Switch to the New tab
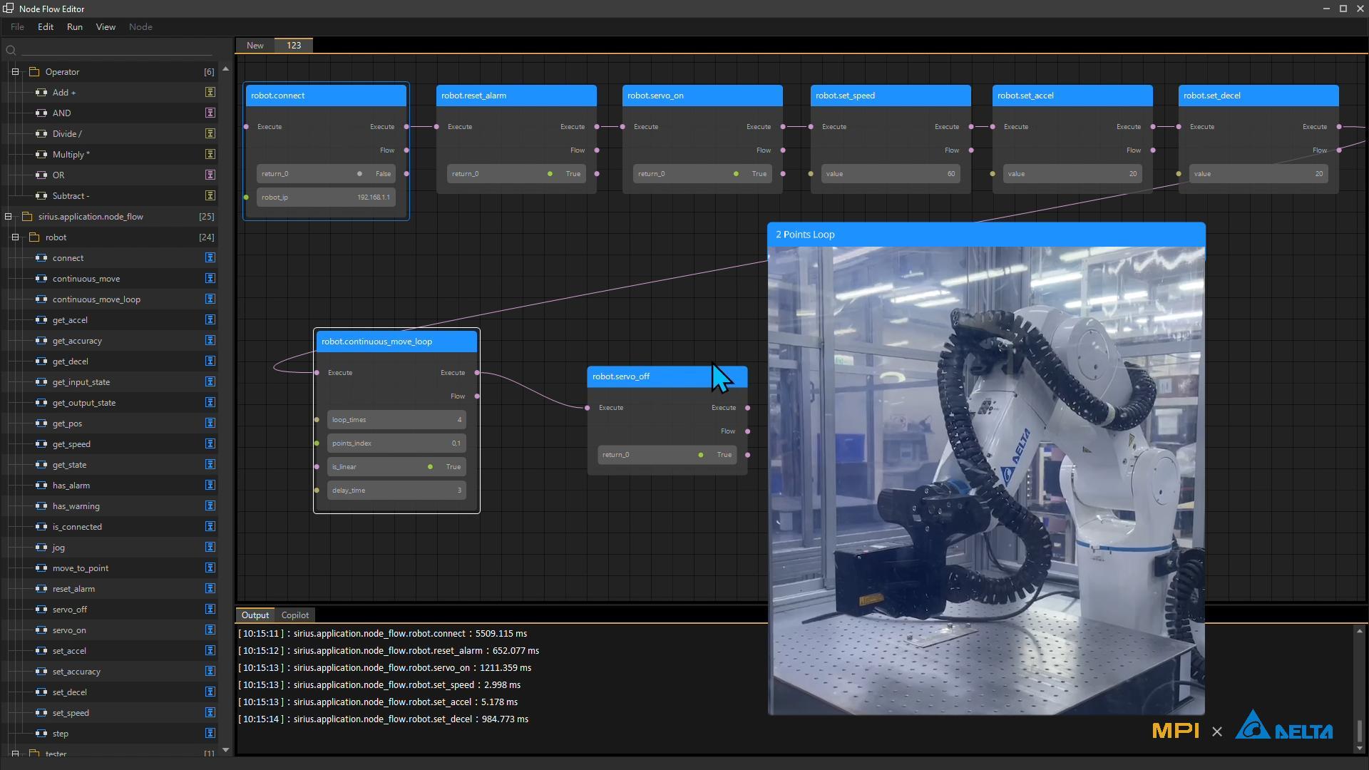 pos(255,46)
